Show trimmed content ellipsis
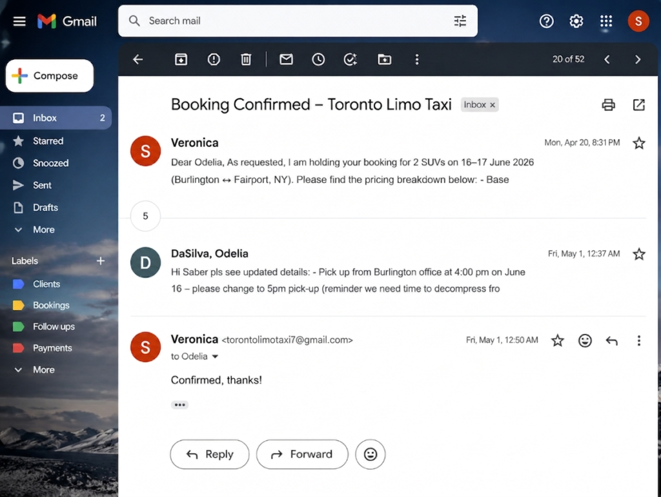 pos(179,405)
